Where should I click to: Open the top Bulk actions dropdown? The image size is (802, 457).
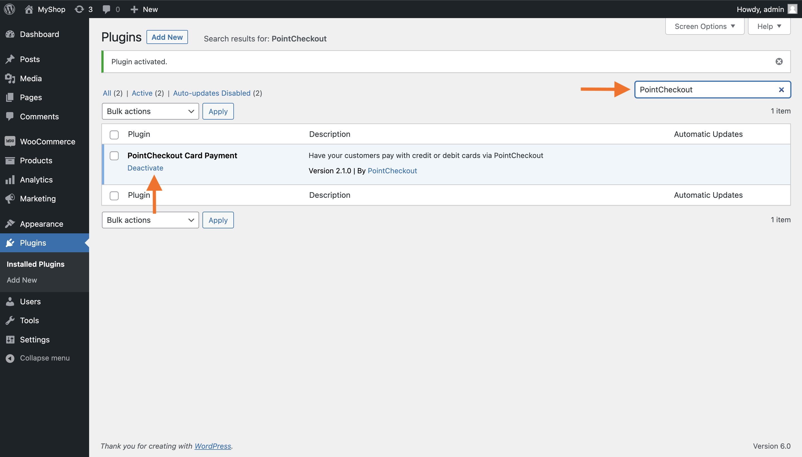tap(150, 111)
